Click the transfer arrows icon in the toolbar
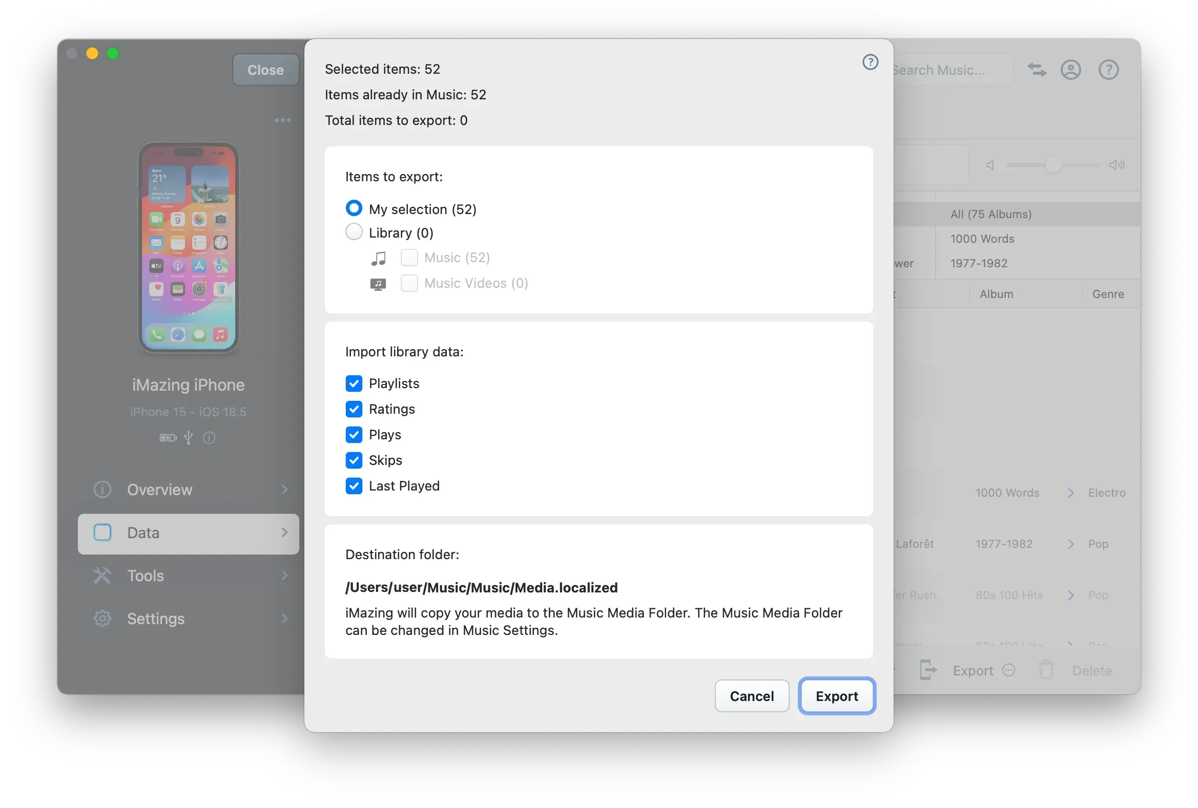Screen dimensions: 1198x808 pyautogui.click(x=1037, y=70)
